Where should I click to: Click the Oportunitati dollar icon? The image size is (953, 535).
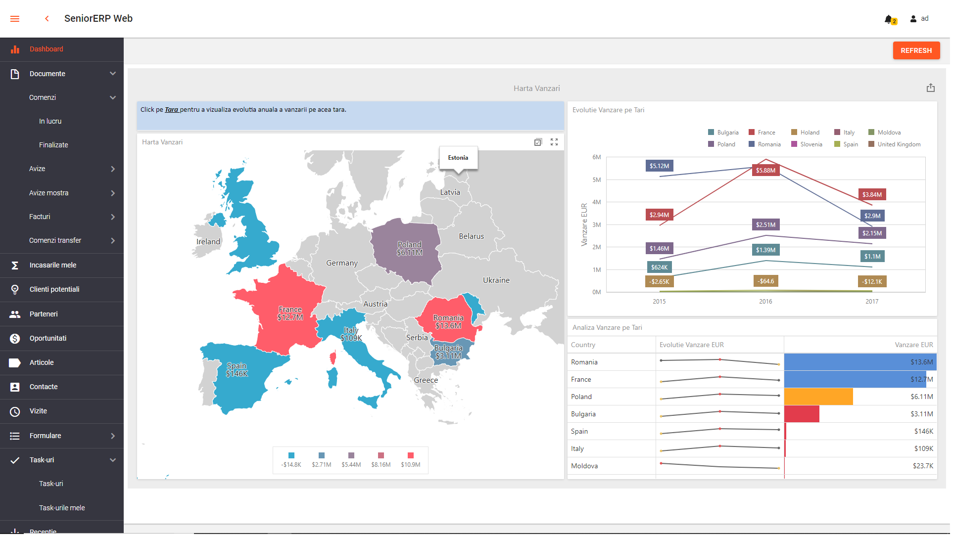15,340
